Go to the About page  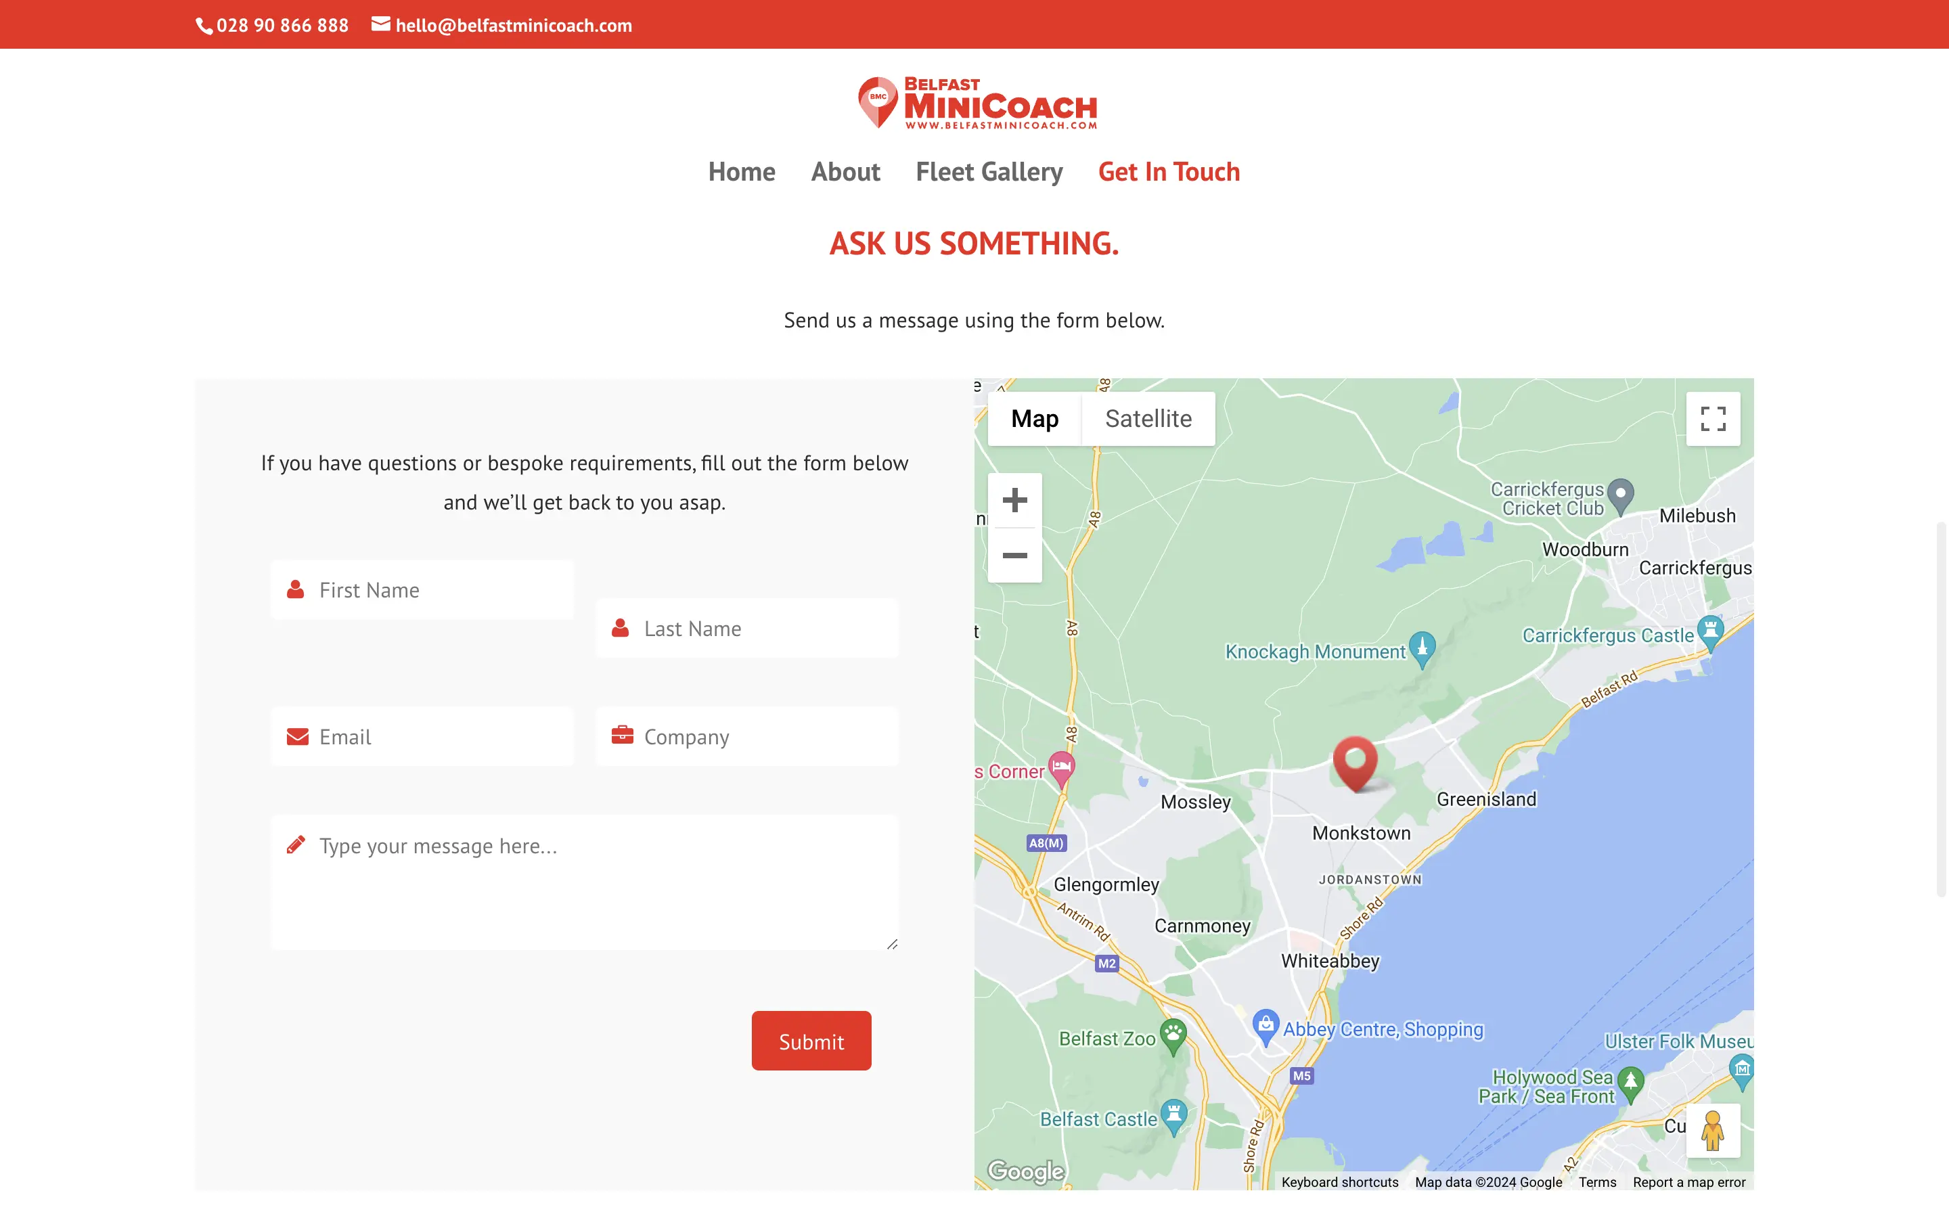tap(845, 172)
